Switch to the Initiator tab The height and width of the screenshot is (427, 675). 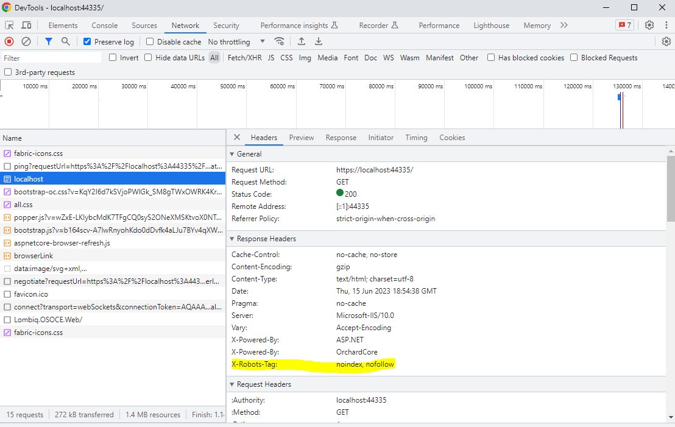coord(381,137)
